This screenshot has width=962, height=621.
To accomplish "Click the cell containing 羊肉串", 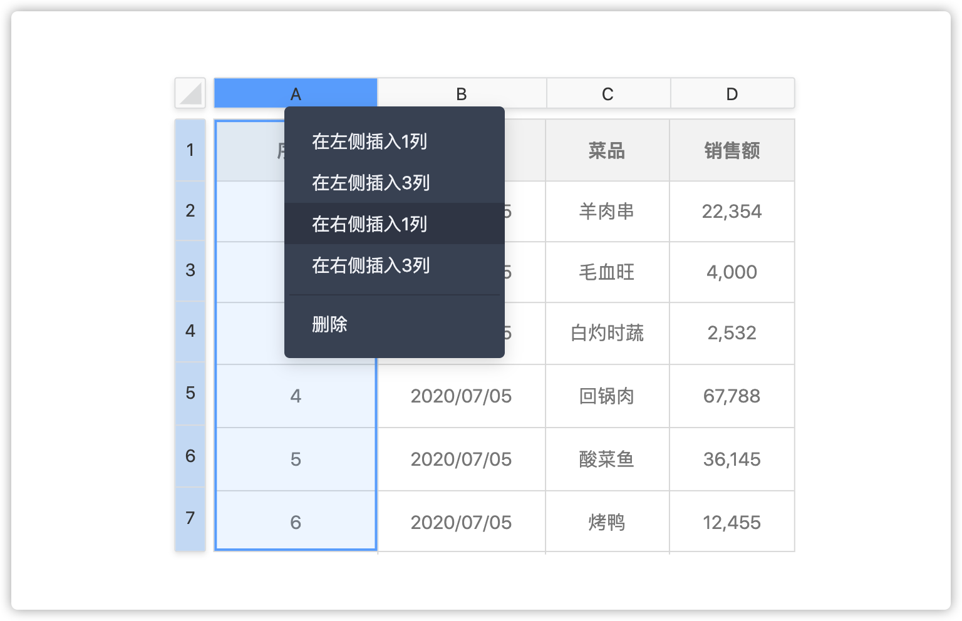I will pyautogui.click(x=607, y=212).
